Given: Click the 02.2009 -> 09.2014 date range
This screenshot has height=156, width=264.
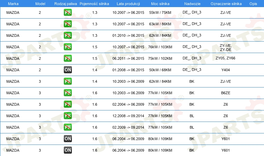Looking at the screenshot, I should (x=128, y=127).
